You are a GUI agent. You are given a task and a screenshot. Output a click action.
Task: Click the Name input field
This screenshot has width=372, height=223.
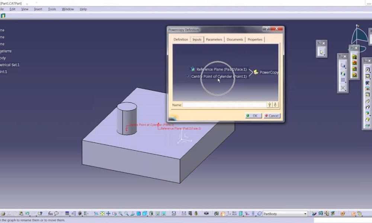point(224,105)
